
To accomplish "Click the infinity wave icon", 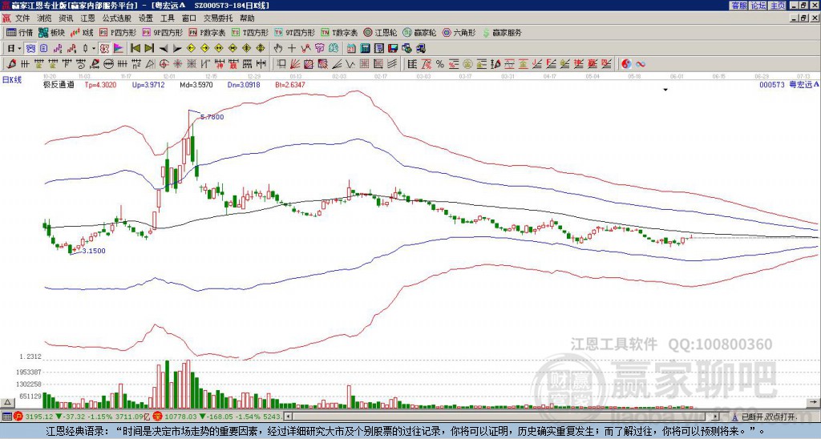I will pyautogui.click(x=641, y=64).
